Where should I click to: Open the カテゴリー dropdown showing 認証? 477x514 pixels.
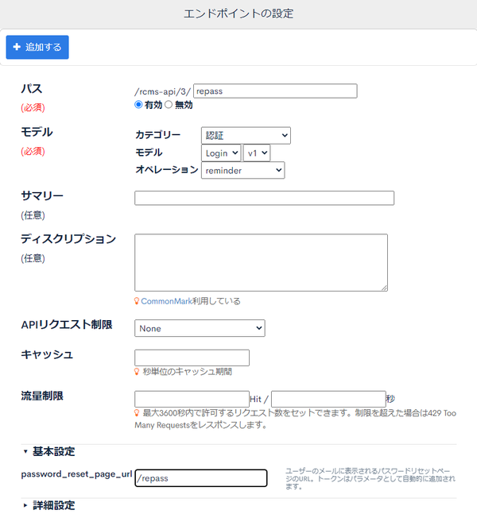point(246,135)
